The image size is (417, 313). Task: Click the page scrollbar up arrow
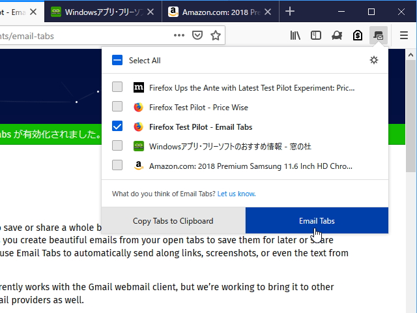point(411,55)
